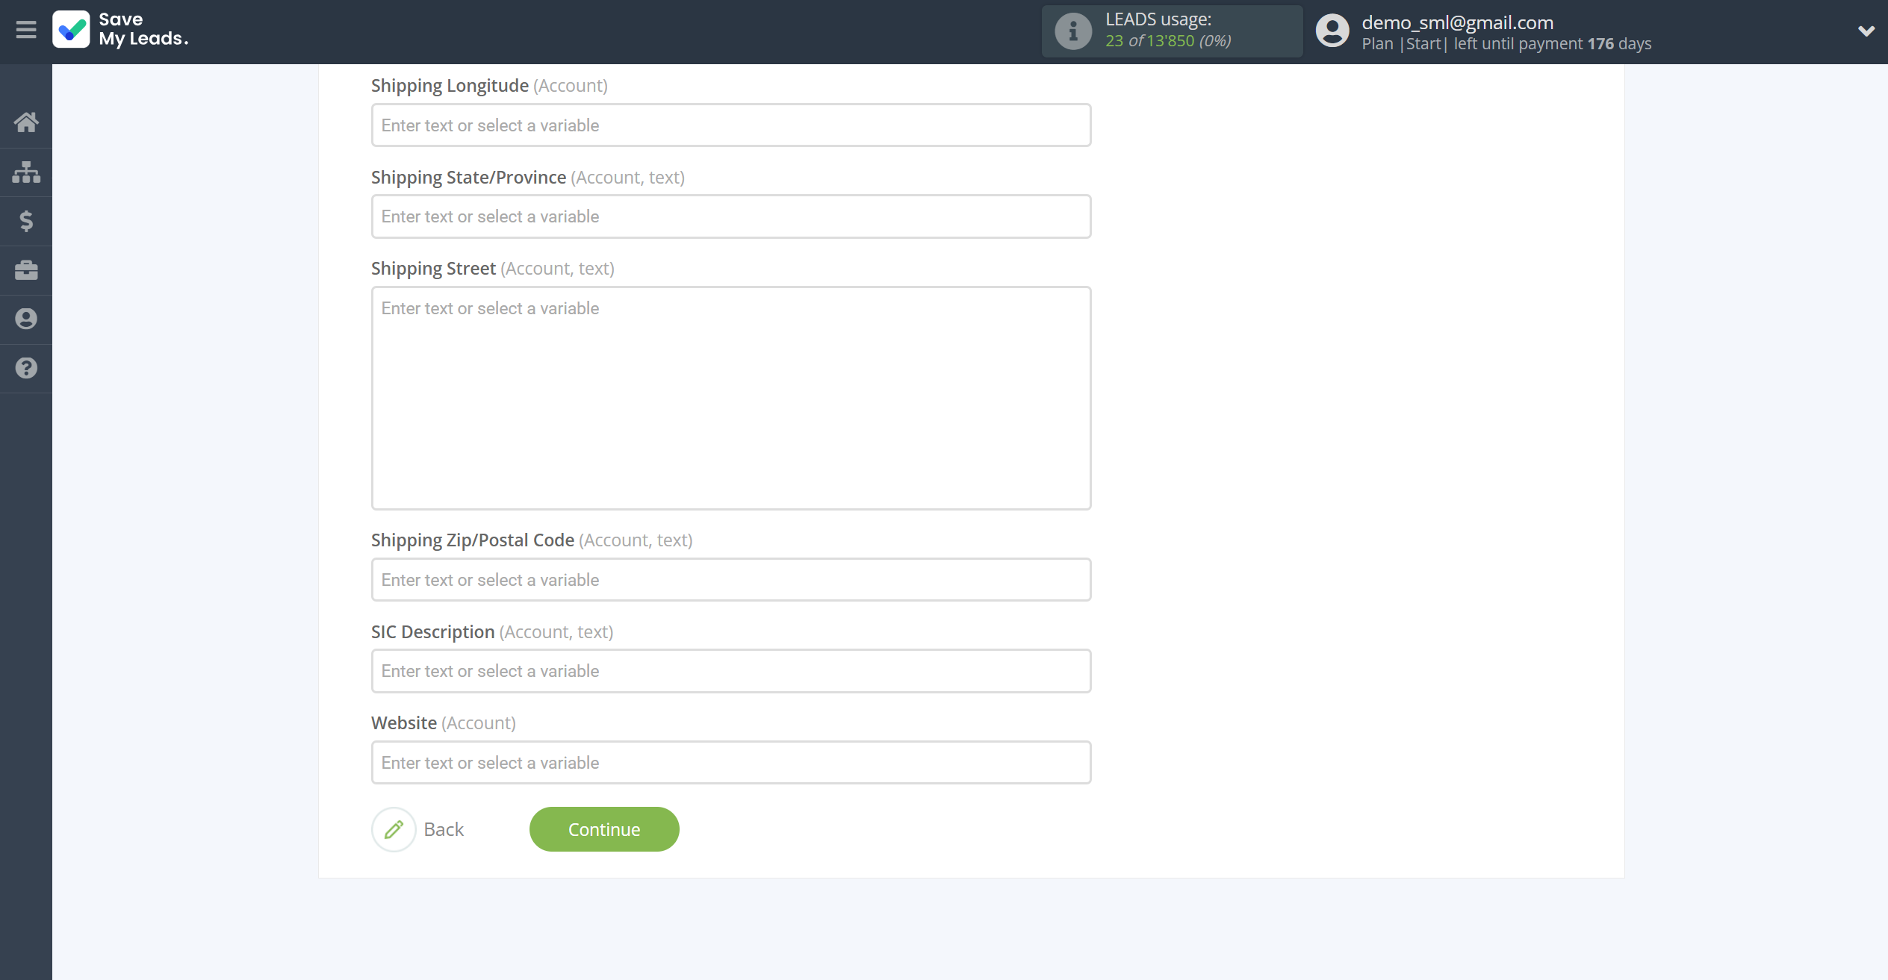Open the connections sitemap icon
The image size is (1888, 980).
(26, 172)
